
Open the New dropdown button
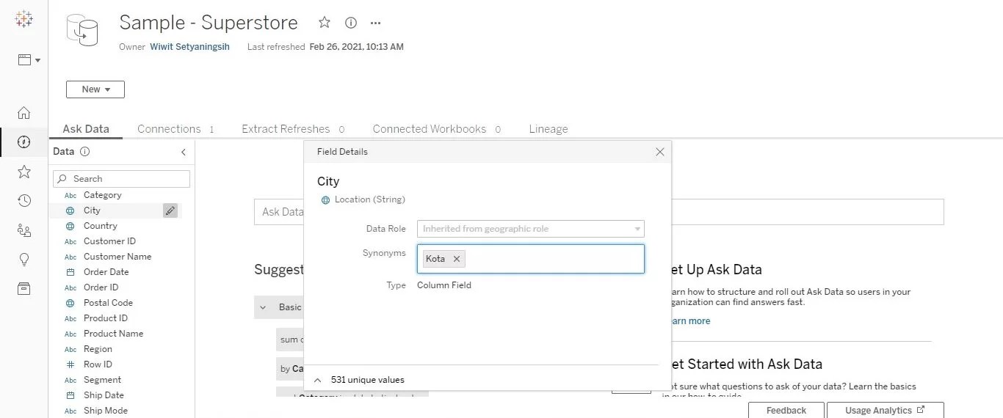coord(95,89)
